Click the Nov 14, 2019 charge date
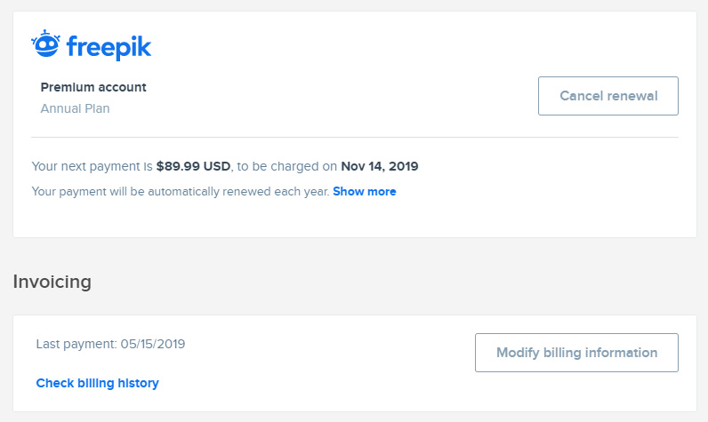Screen dimensions: 708x422 click(x=379, y=166)
